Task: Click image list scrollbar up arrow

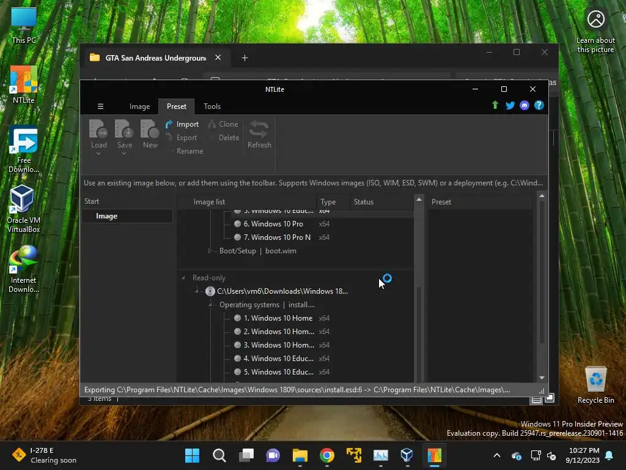Action: pos(419,199)
